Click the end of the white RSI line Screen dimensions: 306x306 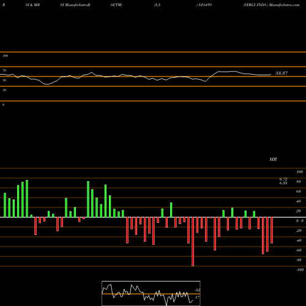[271, 75]
